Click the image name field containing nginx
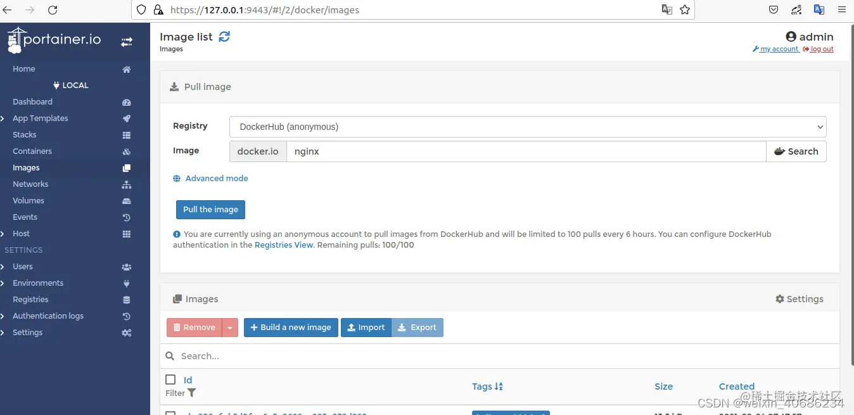 click(526, 151)
